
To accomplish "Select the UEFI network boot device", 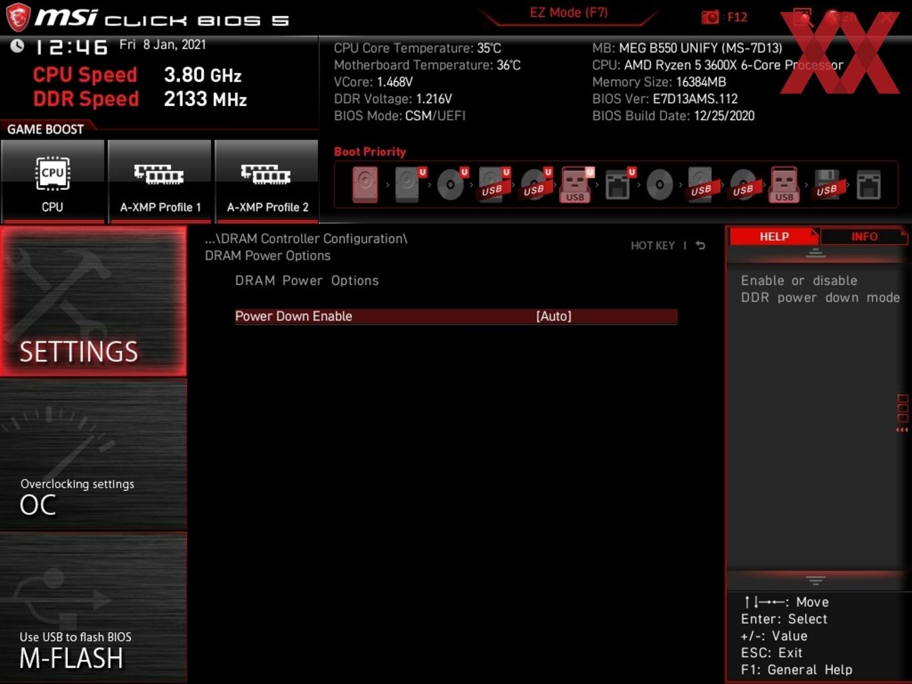I will pos(619,184).
